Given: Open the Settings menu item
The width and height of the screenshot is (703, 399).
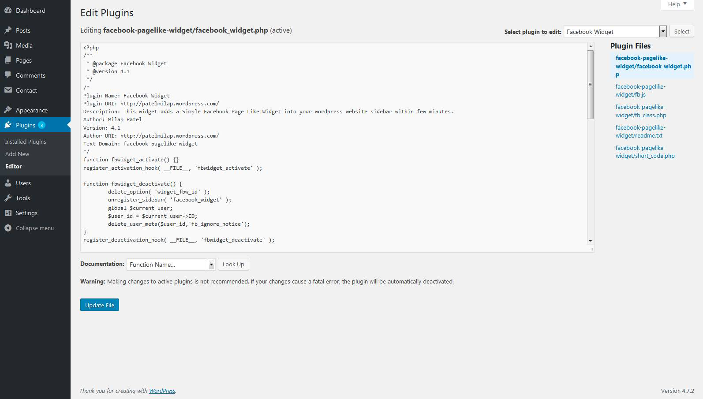Looking at the screenshot, I should tap(35, 213).
